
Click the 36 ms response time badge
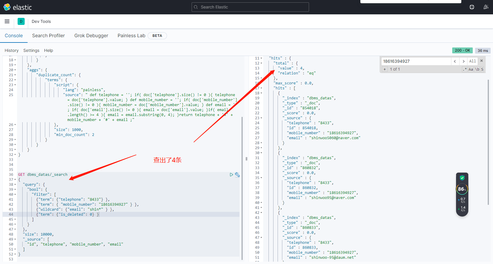click(x=483, y=50)
